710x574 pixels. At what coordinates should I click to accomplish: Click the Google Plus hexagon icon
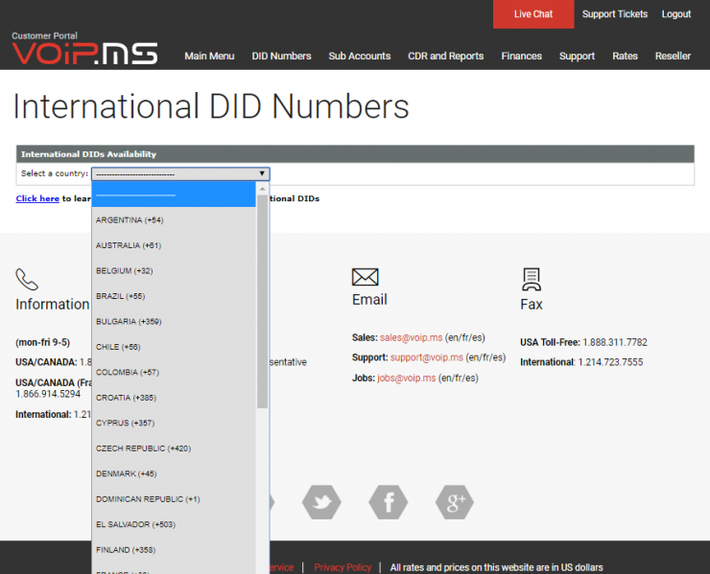[455, 502]
